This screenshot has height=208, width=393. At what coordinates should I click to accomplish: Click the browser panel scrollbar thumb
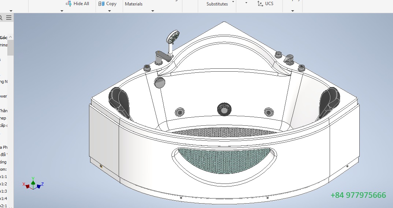click(11, 48)
